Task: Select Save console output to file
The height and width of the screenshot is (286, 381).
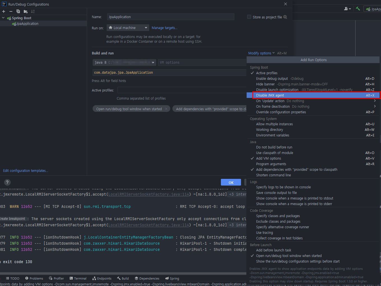Action: [313, 193]
